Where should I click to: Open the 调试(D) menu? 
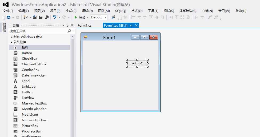coord(87,11)
